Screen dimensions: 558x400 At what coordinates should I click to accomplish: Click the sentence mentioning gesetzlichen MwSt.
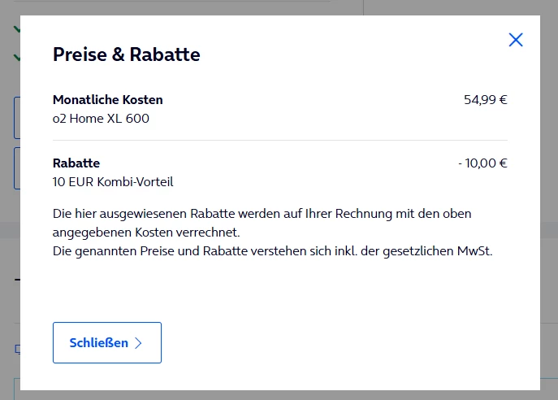[x=273, y=251]
